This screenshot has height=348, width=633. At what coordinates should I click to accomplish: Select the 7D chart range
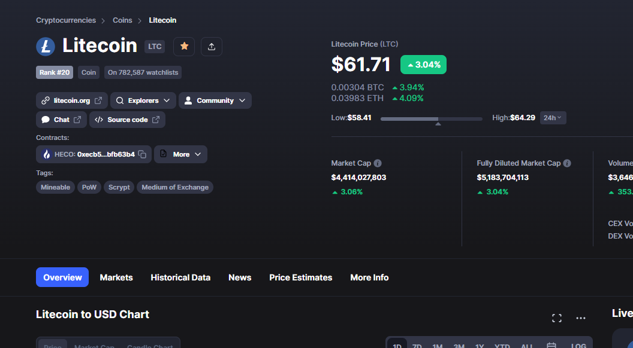(417, 346)
